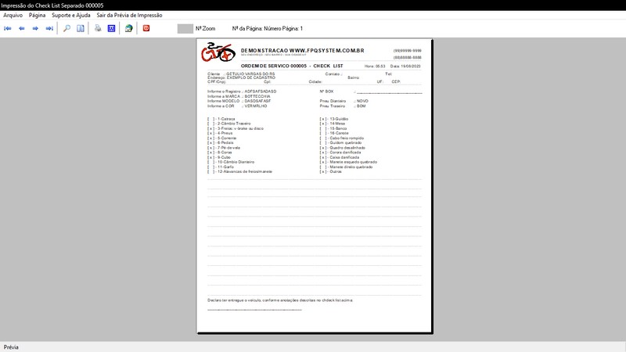The width and height of the screenshot is (626, 352).
Task: Jump to the last page of preview
Action: point(49,28)
